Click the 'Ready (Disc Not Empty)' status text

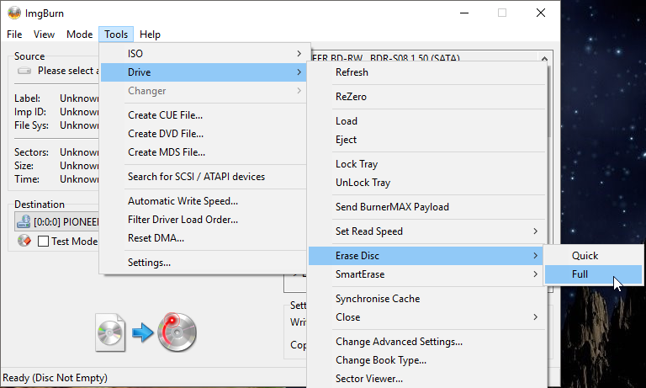55,378
